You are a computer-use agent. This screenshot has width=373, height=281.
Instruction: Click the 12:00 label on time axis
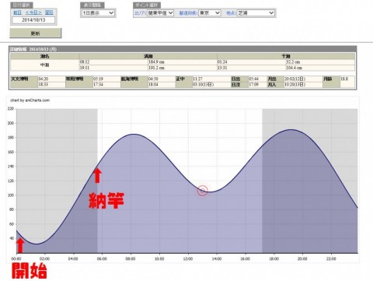(188, 258)
